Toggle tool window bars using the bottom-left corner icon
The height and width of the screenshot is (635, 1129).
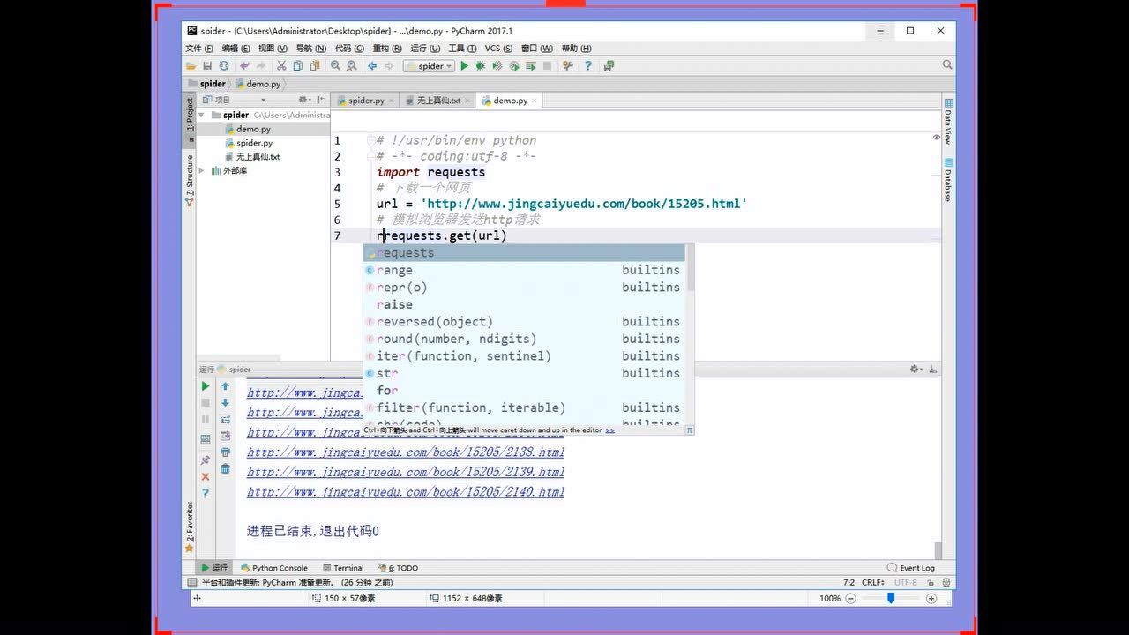(192, 583)
